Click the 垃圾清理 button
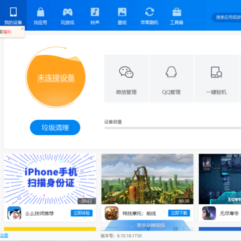The height and width of the screenshot is (241, 241). click(55, 127)
